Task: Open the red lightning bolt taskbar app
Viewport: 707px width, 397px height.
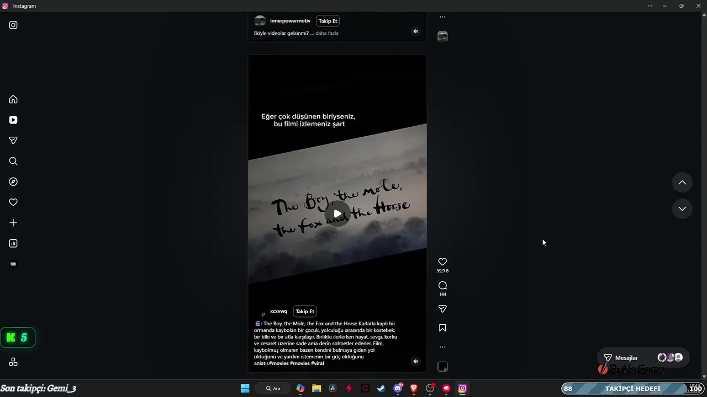Action: (349, 388)
